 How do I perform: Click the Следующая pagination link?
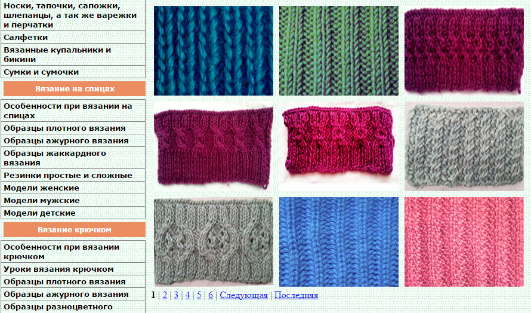coord(243,295)
